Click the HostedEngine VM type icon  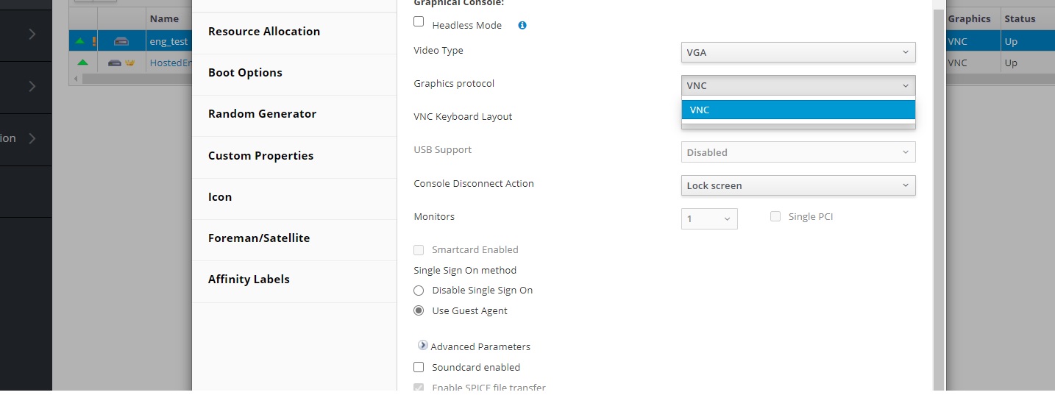click(115, 63)
